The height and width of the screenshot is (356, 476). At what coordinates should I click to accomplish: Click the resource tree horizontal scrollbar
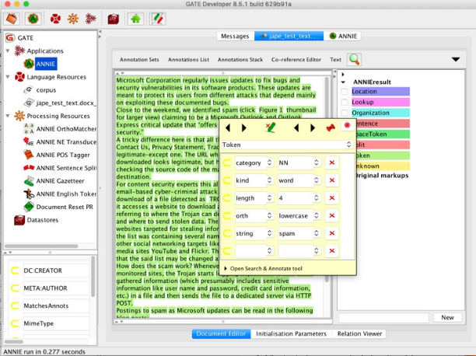[x=41, y=246]
